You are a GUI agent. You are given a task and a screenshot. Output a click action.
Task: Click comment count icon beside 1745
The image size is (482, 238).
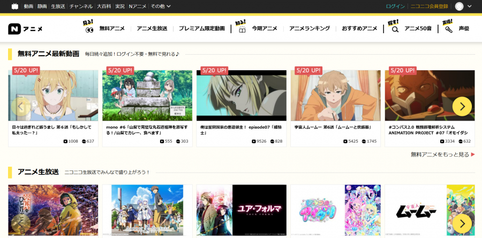click(x=364, y=142)
